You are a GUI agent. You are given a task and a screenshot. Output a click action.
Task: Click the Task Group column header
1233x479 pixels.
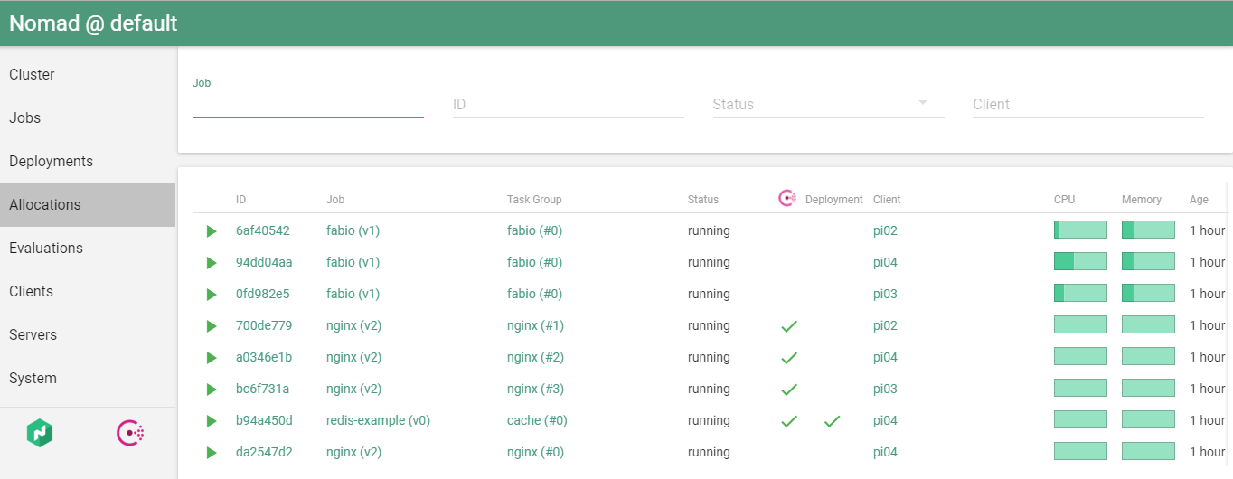(534, 200)
